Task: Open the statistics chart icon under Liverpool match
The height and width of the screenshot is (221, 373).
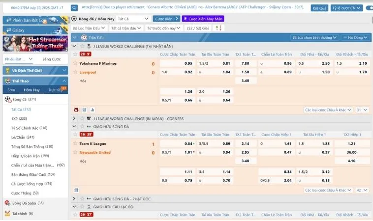Action: [93, 110]
